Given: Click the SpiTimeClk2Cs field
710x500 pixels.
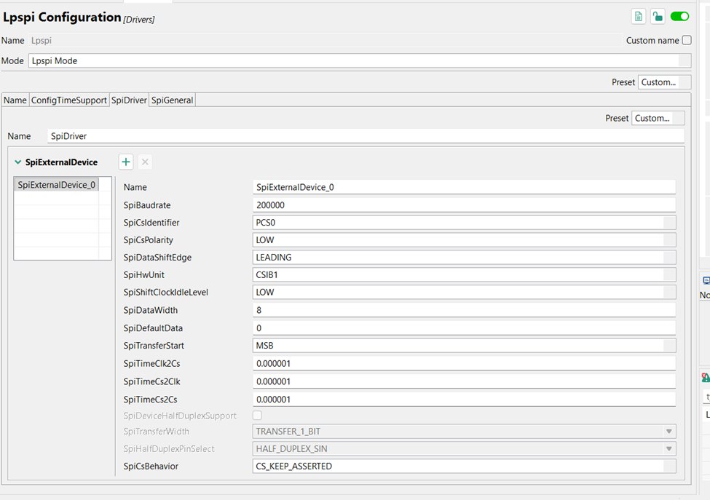Looking at the screenshot, I should [464, 363].
